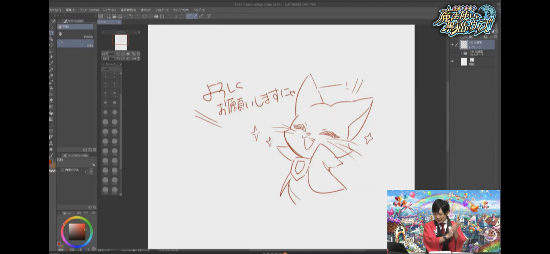Toggle second snap button in command bar
Viewport: 550px width, 254px height.
click(x=195, y=16)
